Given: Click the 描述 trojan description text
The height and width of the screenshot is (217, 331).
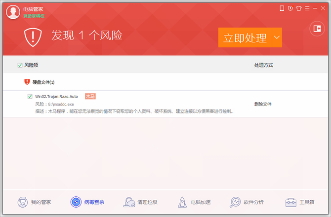Looking at the screenshot, I should pyautogui.click(x=134, y=111).
